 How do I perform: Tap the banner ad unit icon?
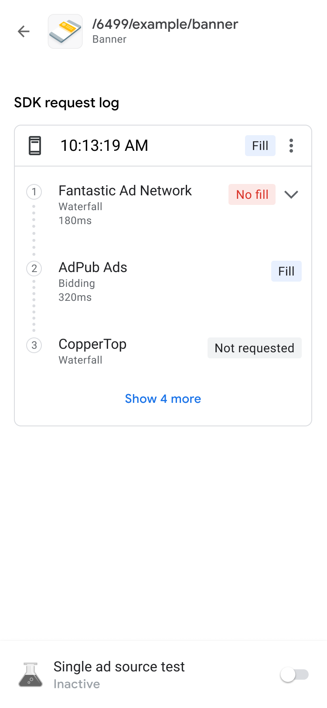point(65,31)
